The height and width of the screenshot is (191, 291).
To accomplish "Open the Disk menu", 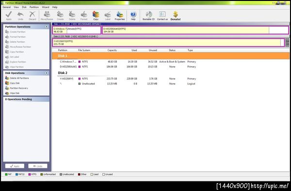I will pos(24,7).
